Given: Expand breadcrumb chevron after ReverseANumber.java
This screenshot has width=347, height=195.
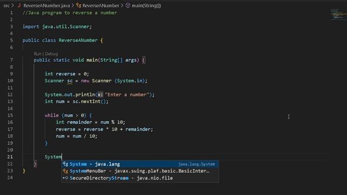Looking at the screenshot, I should pyautogui.click(x=73, y=5).
